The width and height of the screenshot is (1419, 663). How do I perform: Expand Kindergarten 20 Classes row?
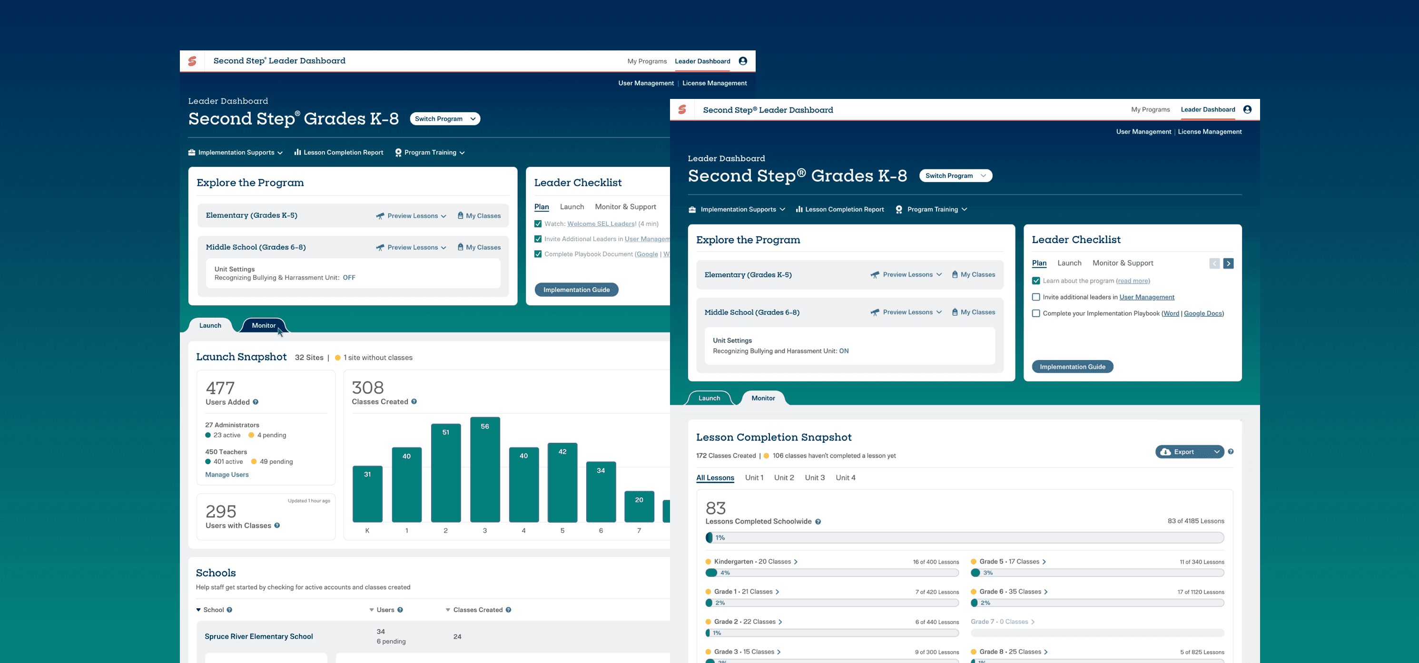796,562
